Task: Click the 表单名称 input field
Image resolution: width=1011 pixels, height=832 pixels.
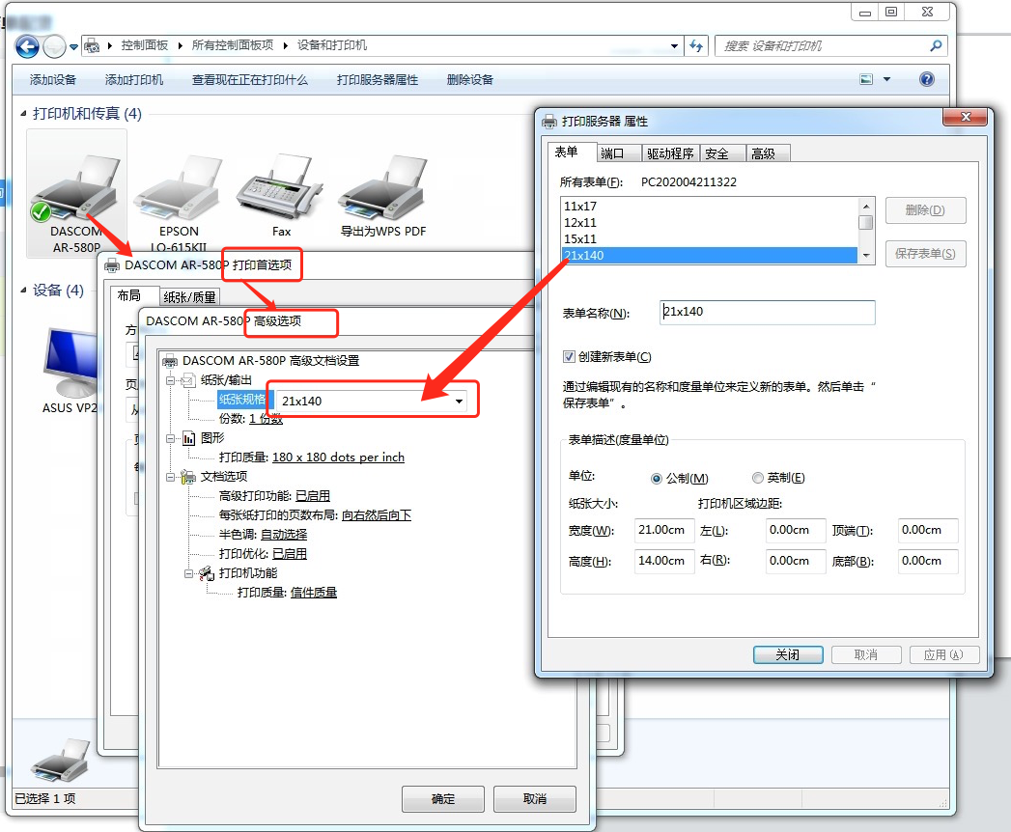Action: pyautogui.click(x=768, y=312)
